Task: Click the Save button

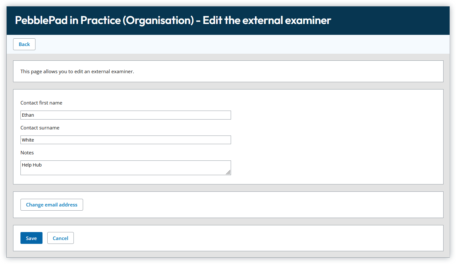Action: (x=31, y=238)
